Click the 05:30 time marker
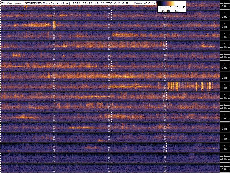Image resolution: width=230 pixels, height=173 pixels. click(109, 118)
